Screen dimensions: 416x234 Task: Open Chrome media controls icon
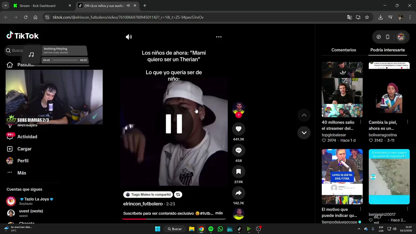click(x=391, y=17)
